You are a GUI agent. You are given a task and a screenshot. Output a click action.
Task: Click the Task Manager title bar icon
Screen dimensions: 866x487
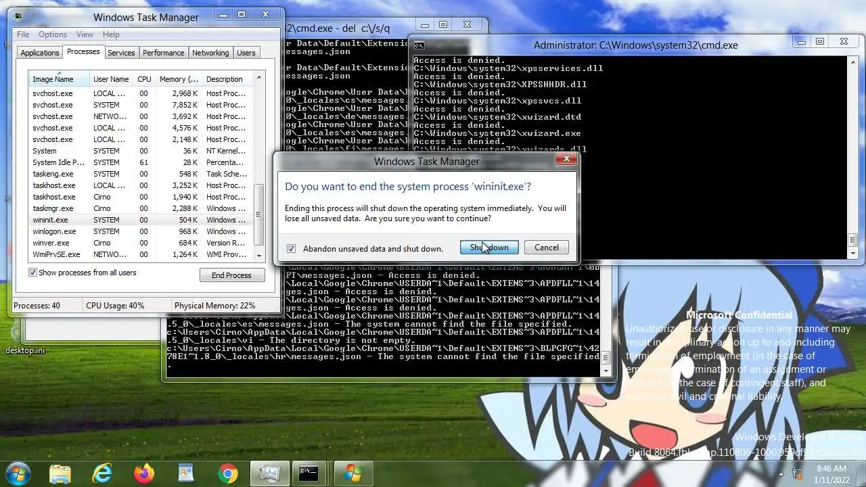(18, 17)
